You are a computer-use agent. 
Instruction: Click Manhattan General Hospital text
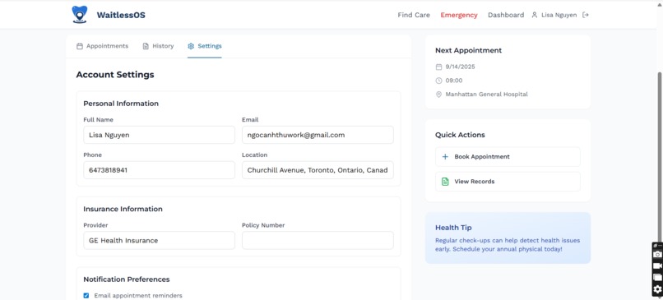[487, 95]
